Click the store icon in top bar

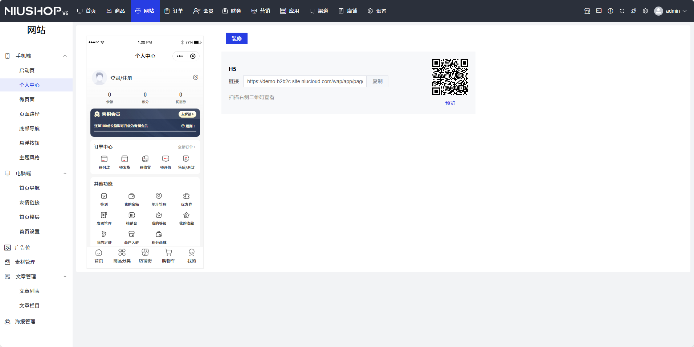pos(587,11)
